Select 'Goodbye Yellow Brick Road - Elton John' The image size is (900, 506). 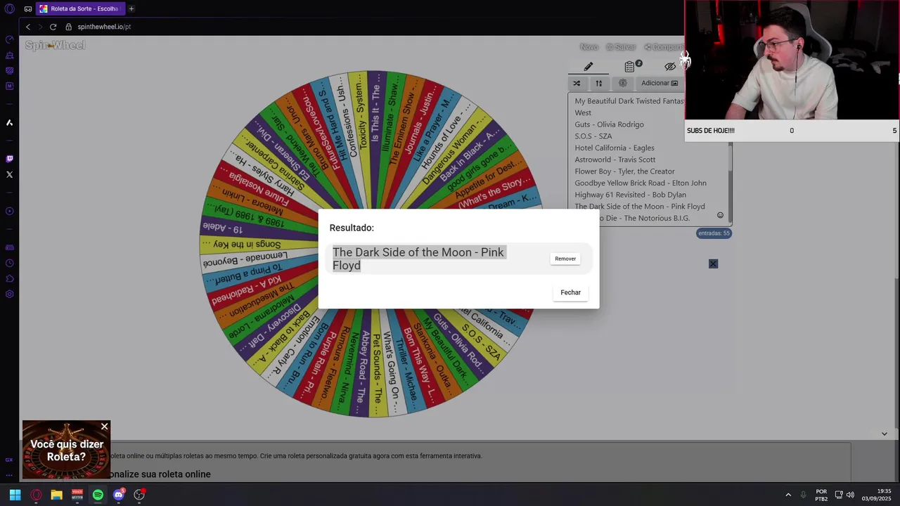[641, 183]
